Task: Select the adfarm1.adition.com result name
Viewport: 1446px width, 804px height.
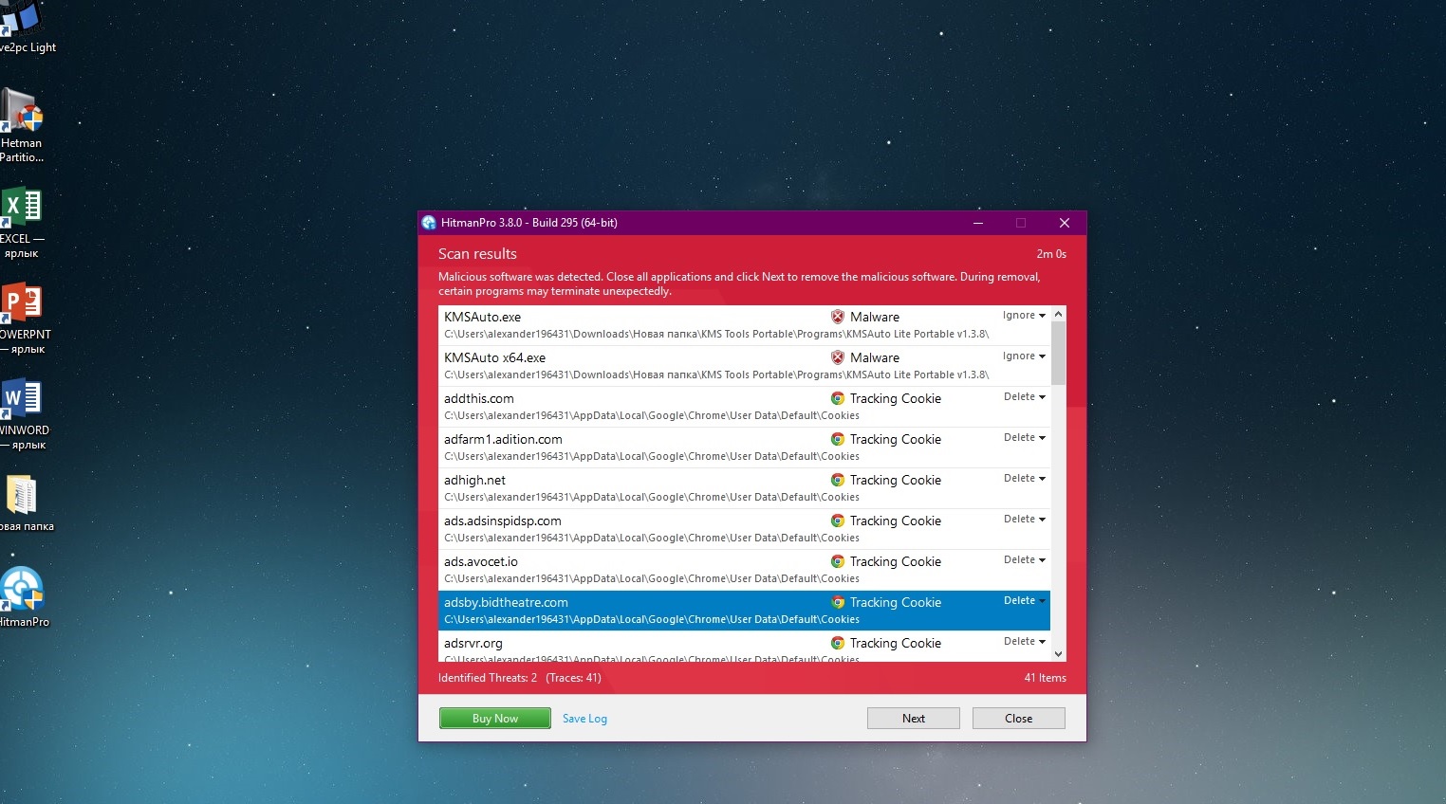Action: pyautogui.click(x=503, y=440)
